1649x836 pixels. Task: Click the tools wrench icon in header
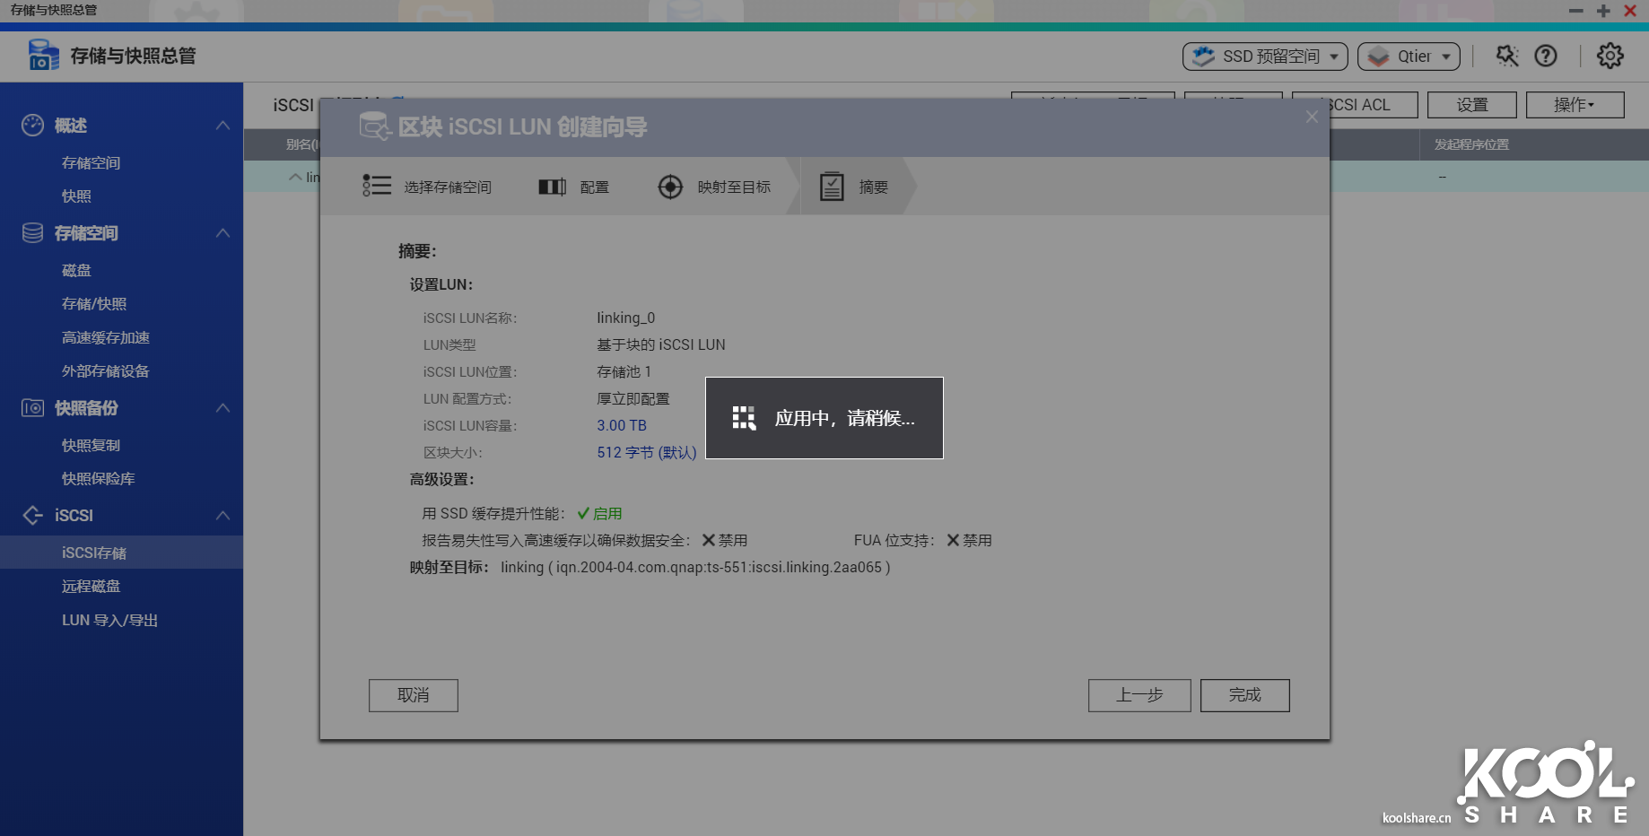(x=1507, y=56)
